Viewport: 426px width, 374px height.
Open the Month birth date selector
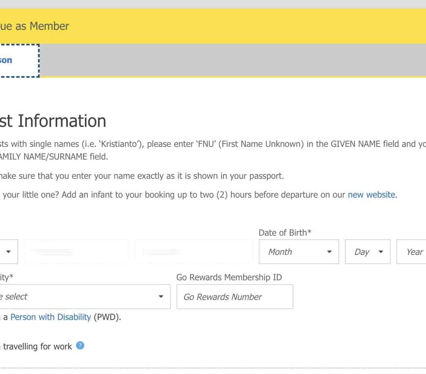click(298, 252)
